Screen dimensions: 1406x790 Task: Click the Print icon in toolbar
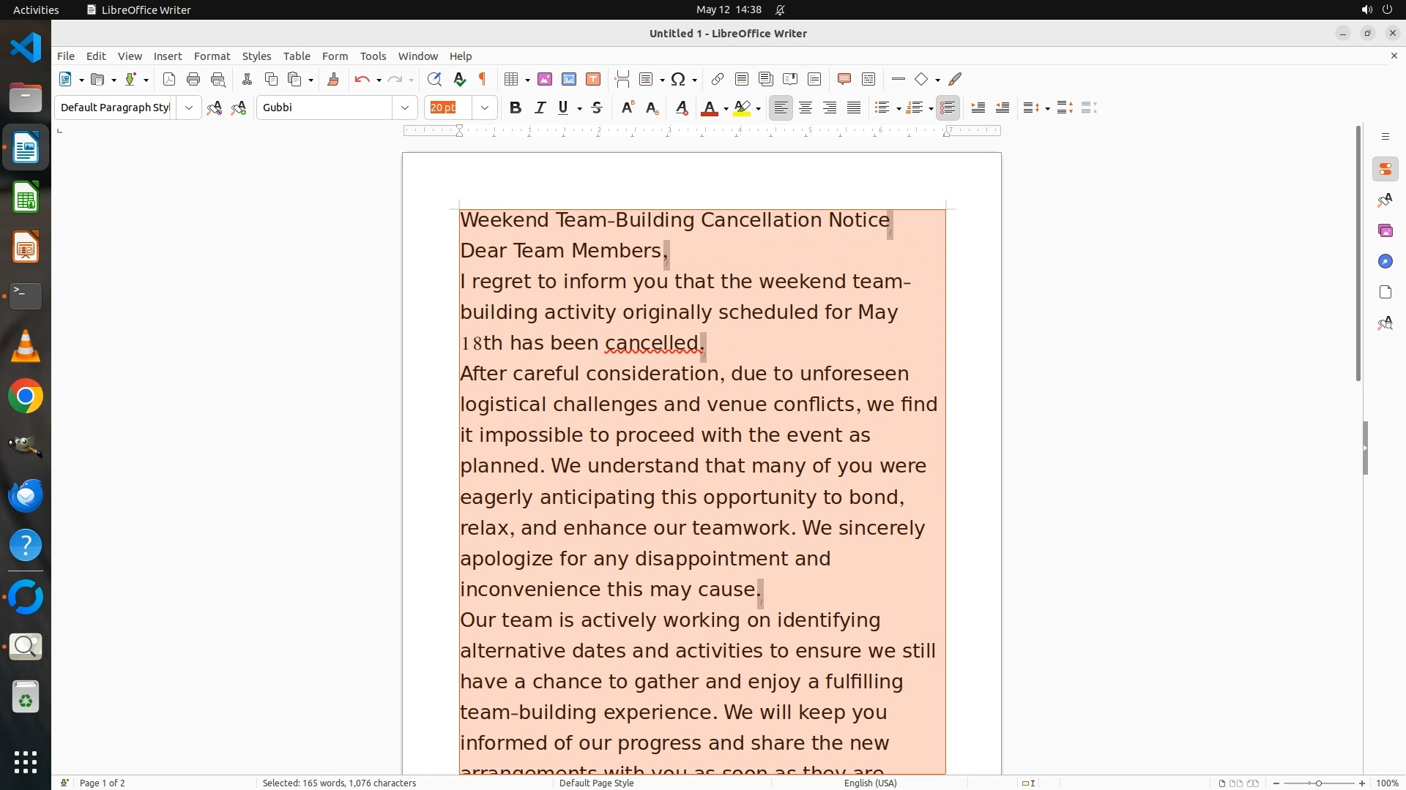193,79
